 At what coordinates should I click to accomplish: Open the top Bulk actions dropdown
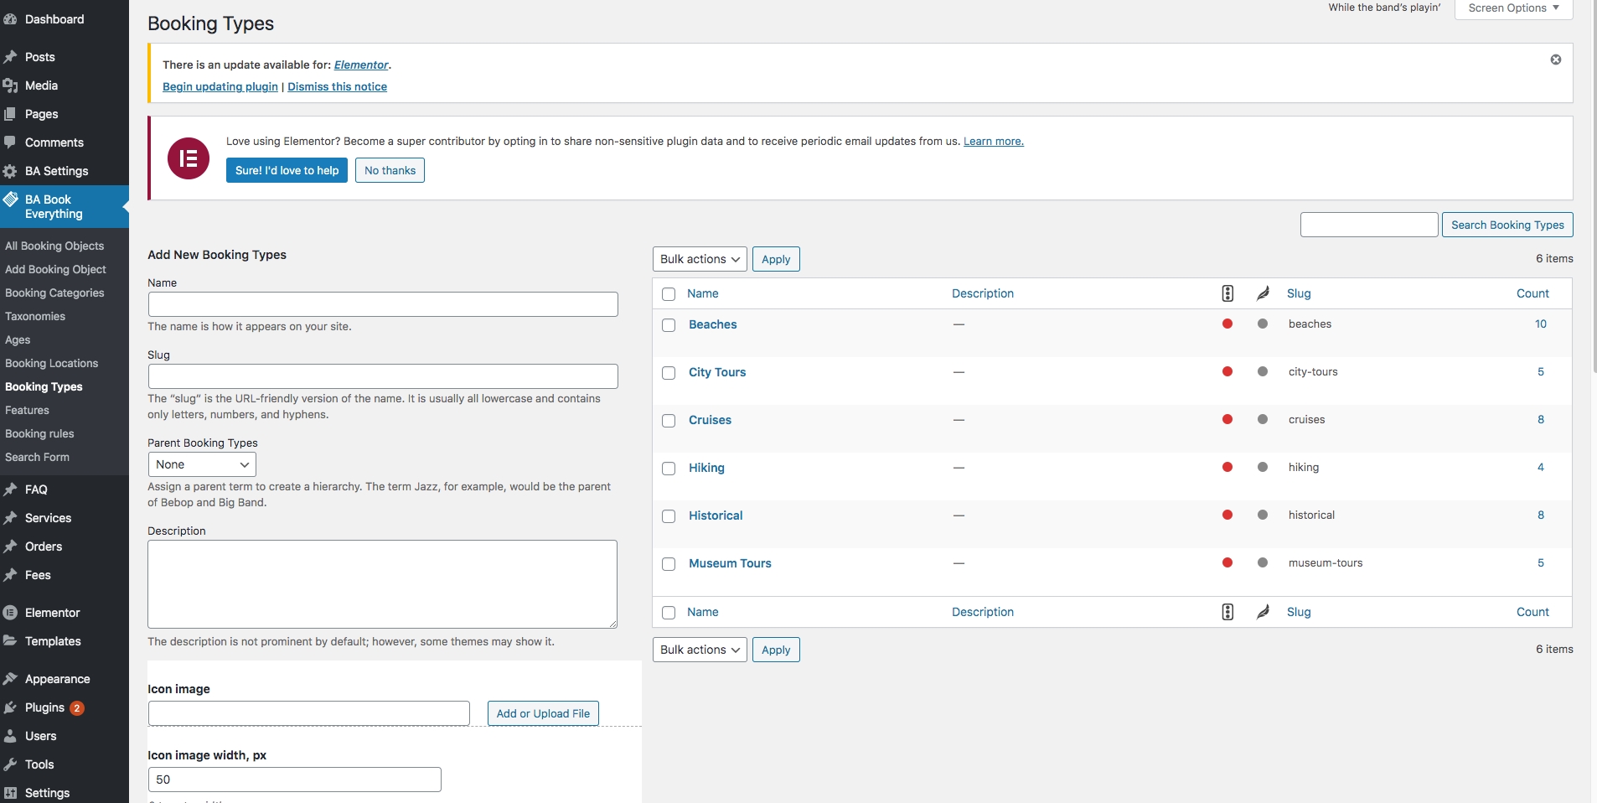[699, 259]
